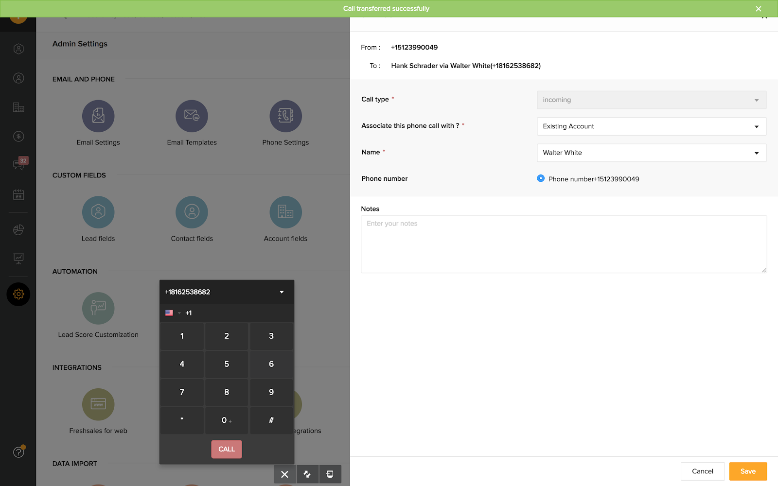
Task: Open Freshsales for web icon
Action: coord(98,404)
